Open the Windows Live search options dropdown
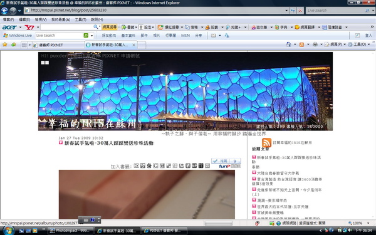376x235 pixels. click(91, 36)
